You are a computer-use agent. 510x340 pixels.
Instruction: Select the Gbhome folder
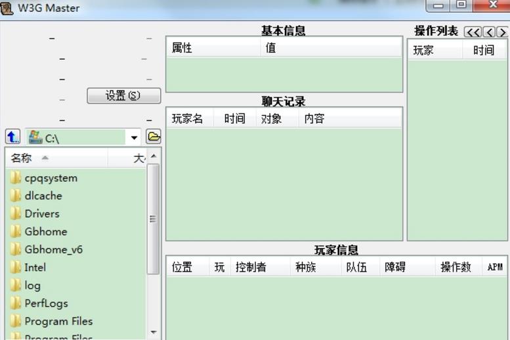46,232
